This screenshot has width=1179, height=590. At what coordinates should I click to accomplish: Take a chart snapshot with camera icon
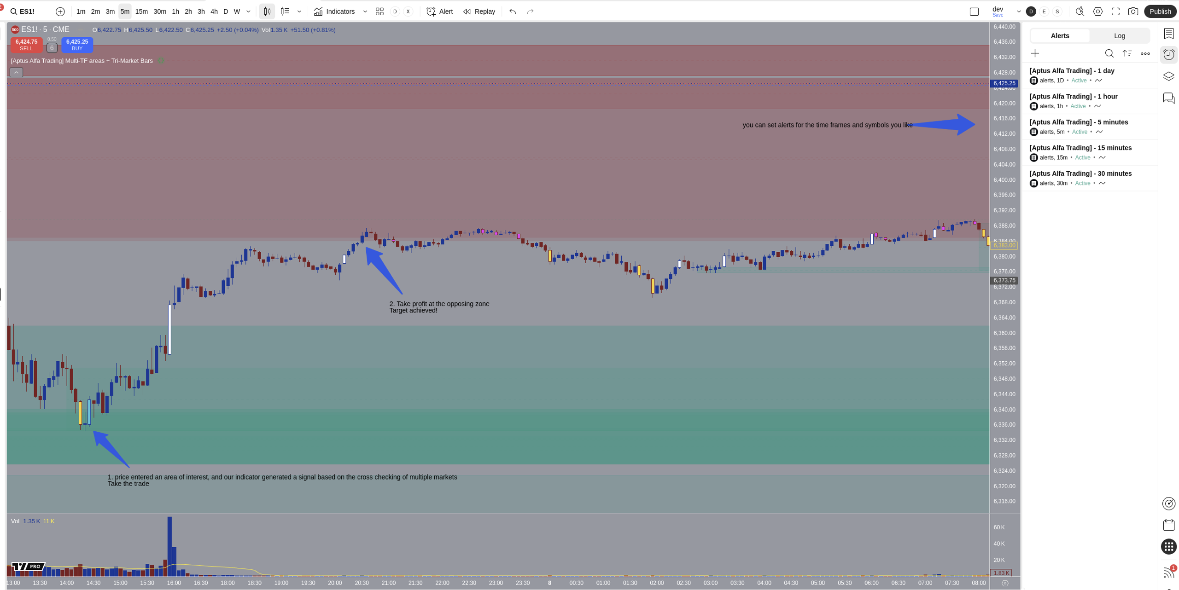[x=1133, y=12]
